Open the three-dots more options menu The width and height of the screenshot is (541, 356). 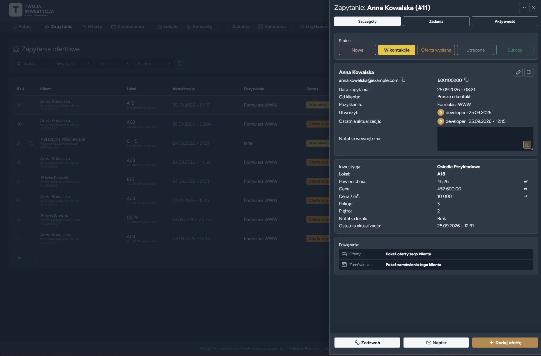524,8
